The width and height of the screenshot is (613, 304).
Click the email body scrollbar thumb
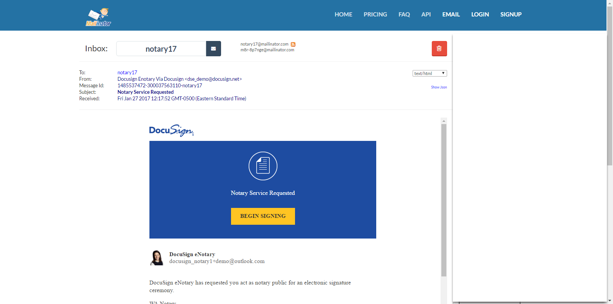(x=444, y=200)
